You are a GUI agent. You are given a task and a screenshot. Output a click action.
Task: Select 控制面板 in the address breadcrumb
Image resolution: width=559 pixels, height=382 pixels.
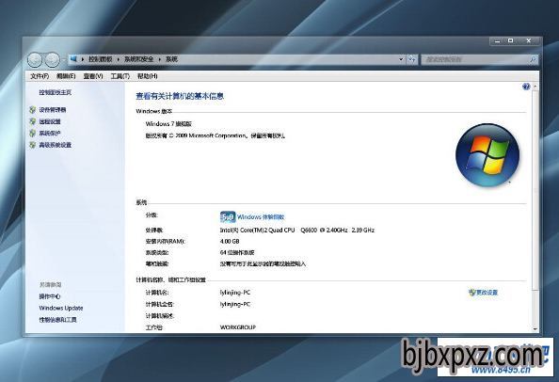pyautogui.click(x=100, y=59)
